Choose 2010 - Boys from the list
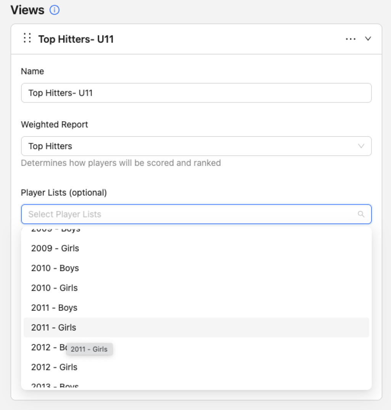 point(55,268)
